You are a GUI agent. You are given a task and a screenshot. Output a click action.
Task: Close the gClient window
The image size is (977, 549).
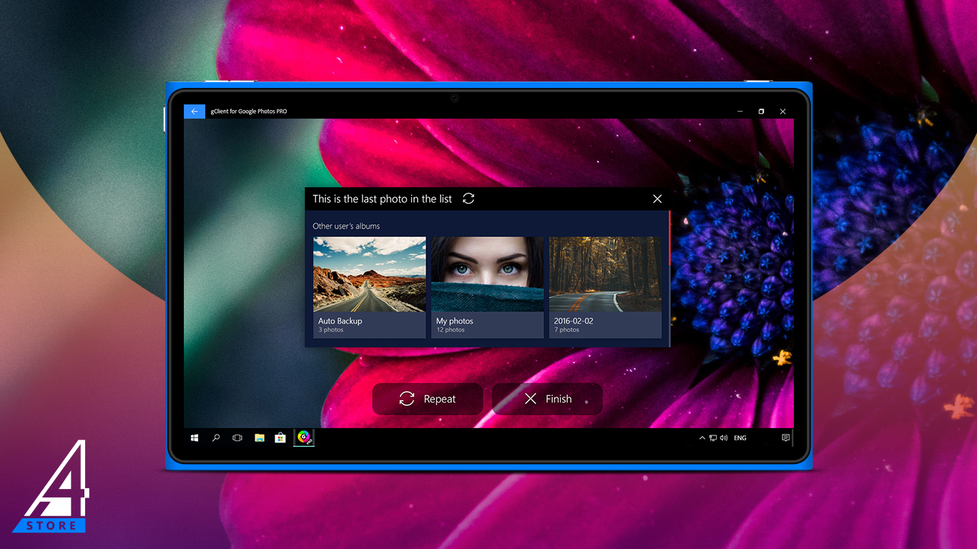(x=782, y=112)
